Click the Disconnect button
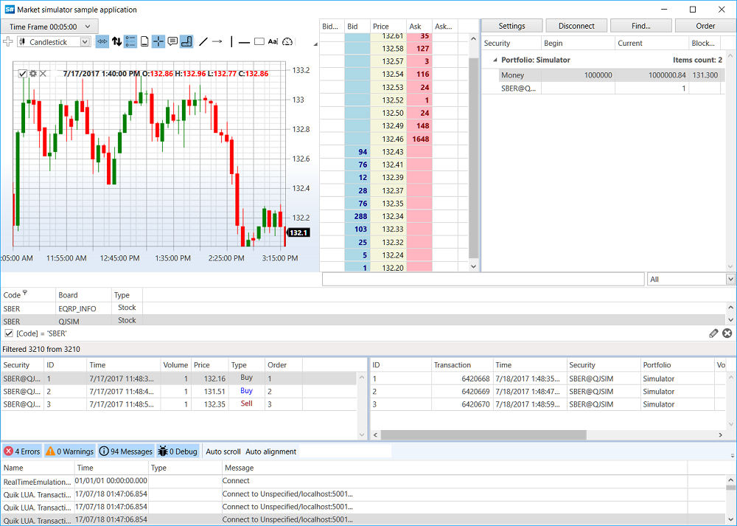 (x=576, y=26)
